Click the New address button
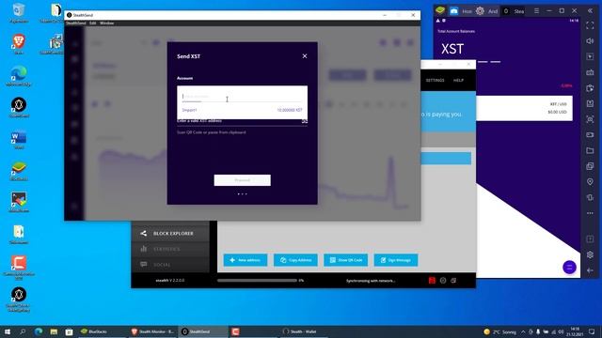 [246, 260]
